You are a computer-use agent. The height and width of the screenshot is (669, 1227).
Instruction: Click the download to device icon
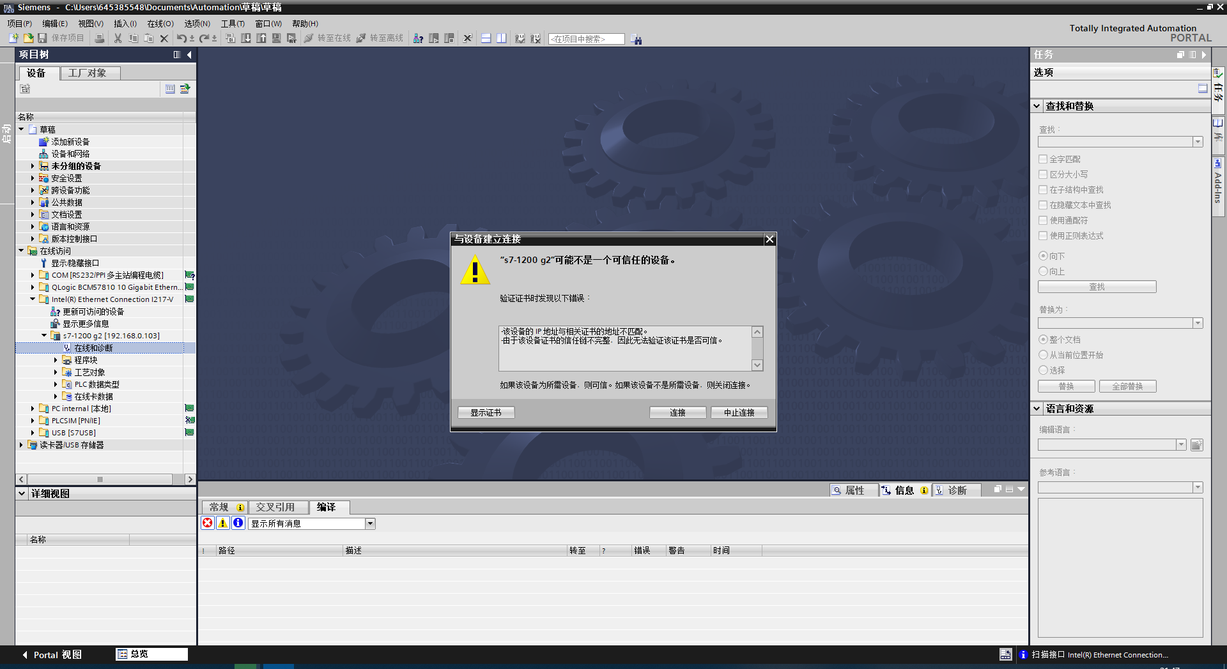tap(246, 38)
